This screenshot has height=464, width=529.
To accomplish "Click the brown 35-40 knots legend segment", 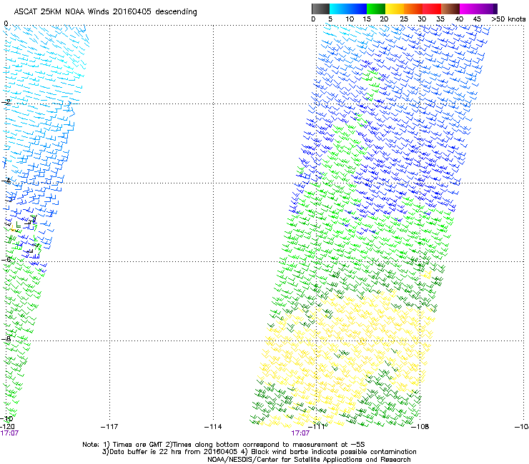I will coord(450,9).
